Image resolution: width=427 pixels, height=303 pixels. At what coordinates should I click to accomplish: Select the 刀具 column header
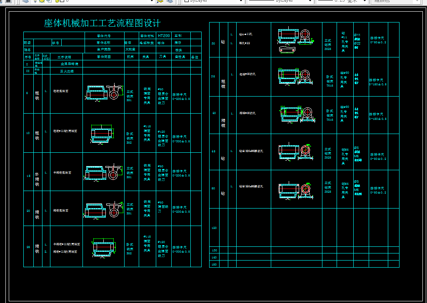point(162,57)
